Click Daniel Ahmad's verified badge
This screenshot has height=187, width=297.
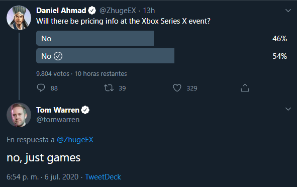tap(92, 11)
